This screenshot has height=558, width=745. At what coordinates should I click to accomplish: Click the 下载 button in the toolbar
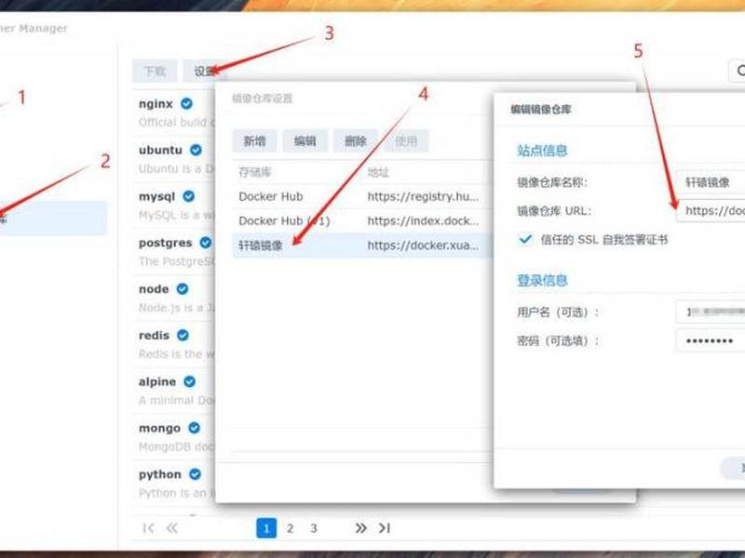155,72
